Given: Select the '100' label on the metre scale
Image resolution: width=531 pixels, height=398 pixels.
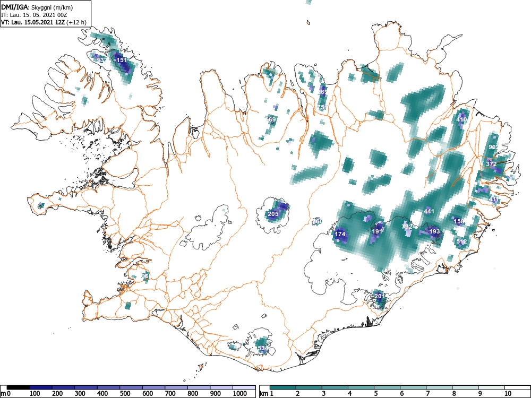Looking at the screenshot, I should pyautogui.click(x=35, y=394).
